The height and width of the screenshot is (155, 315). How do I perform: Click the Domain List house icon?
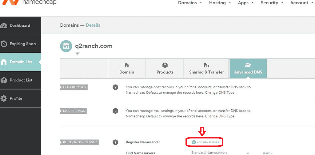pos(4,62)
